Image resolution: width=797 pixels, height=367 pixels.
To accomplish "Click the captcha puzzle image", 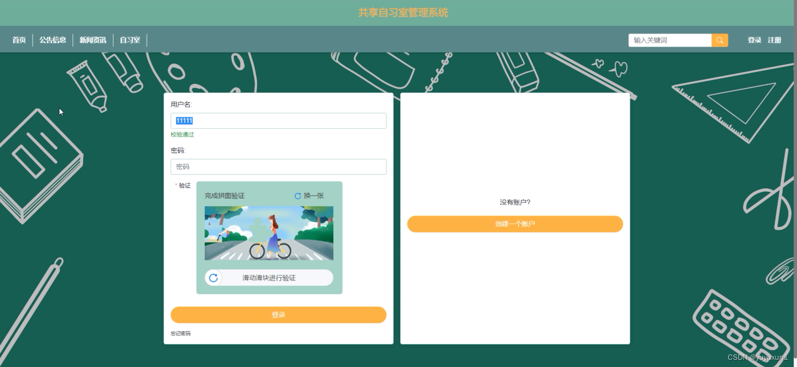I will [269, 233].
